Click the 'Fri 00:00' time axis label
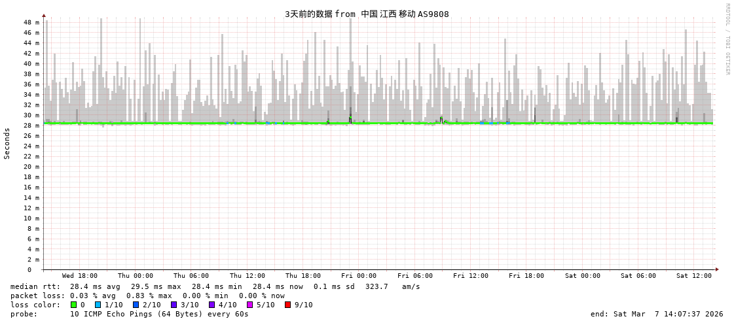Viewport: 734px width, 323px height. point(359,276)
